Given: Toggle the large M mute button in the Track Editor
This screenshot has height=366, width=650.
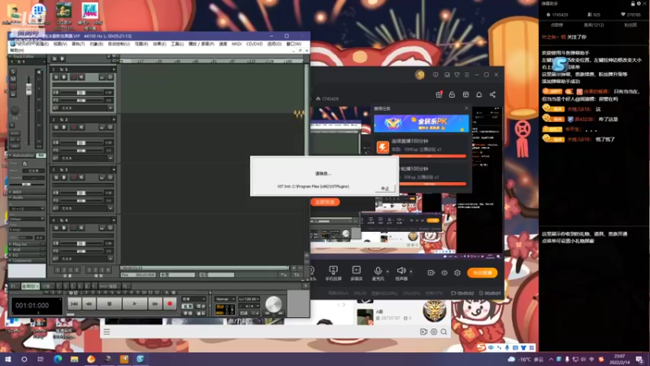Looking at the screenshot, I should (x=13, y=79).
